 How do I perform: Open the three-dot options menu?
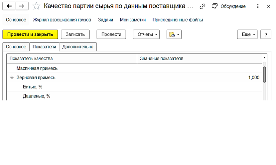258,6
